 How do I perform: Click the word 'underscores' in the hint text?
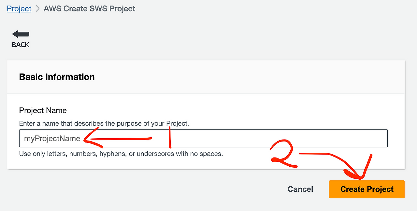[x=155, y=154]
